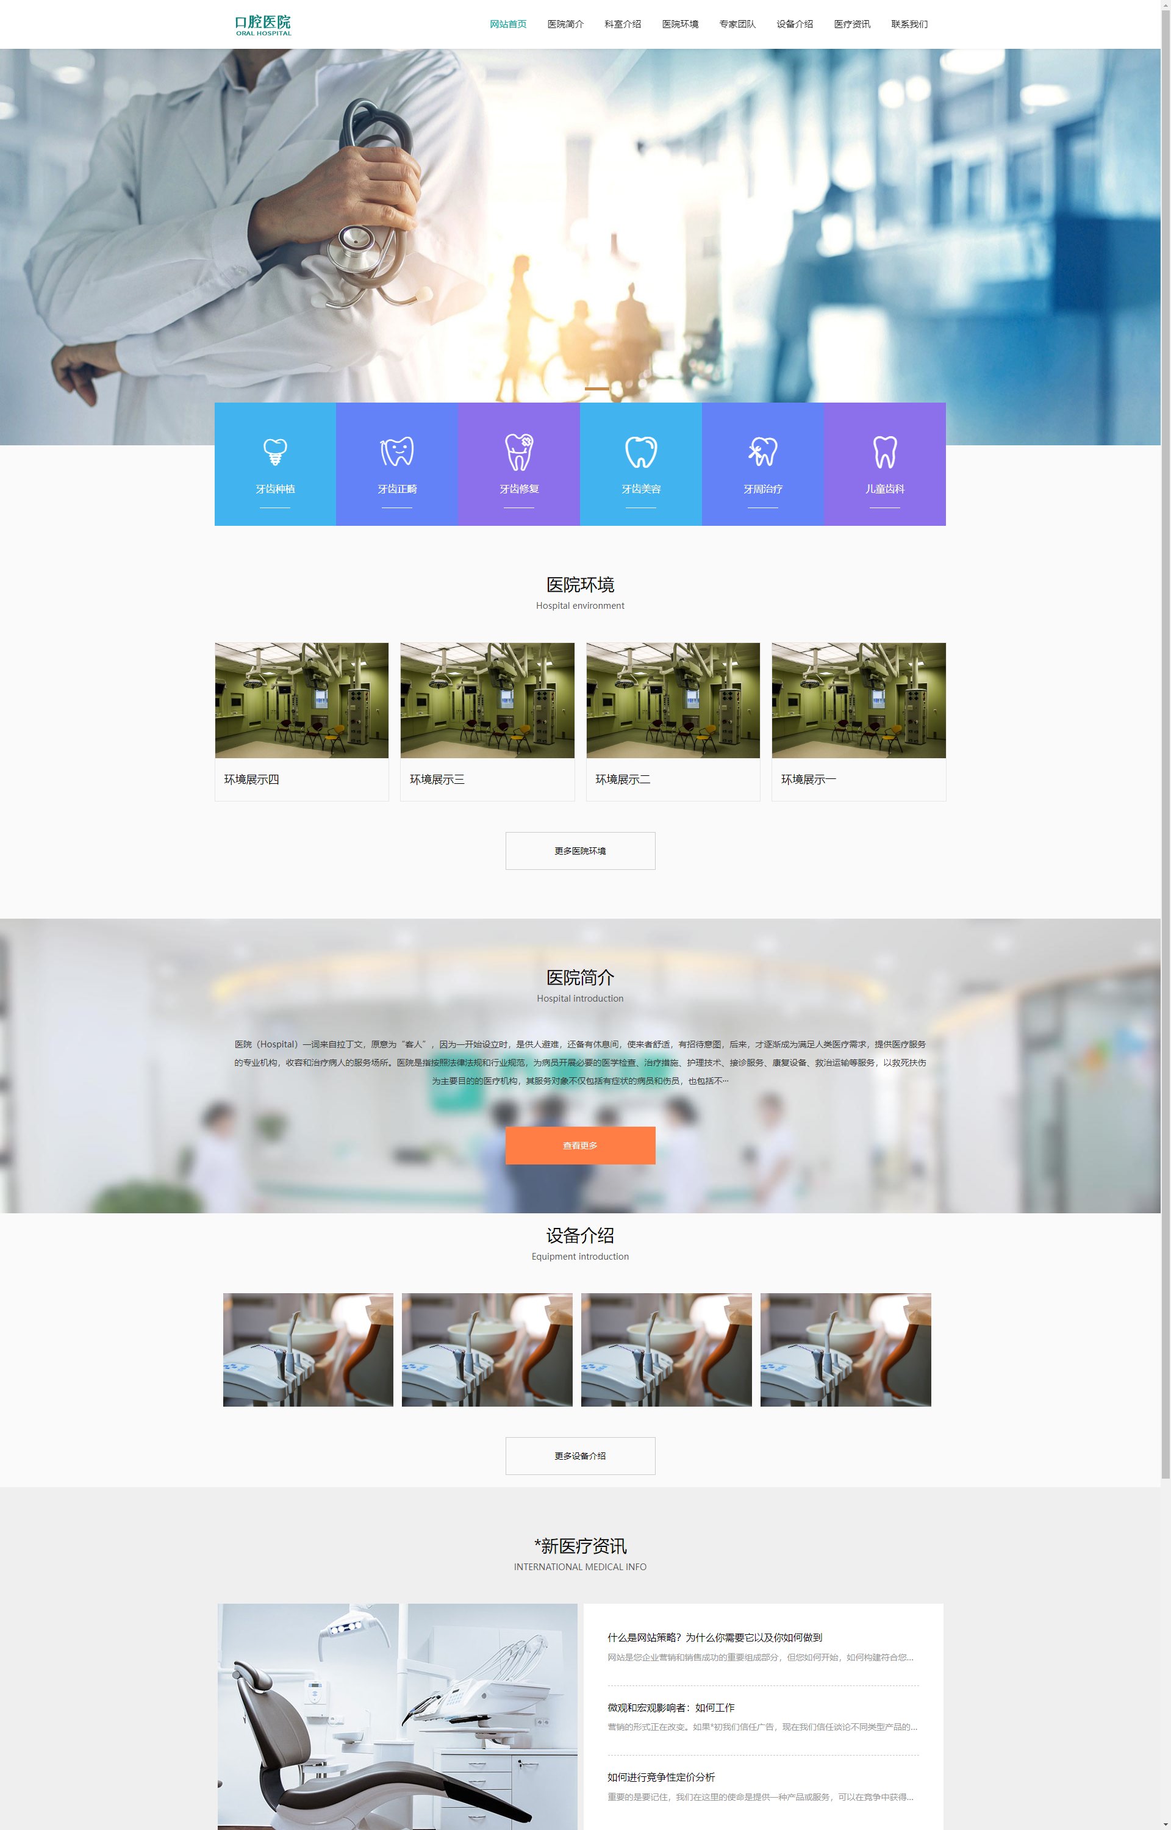The image size is (1171, 1830).
Task: Click the 口腔医院 Oral Hospital logo
Action: point(263,25)
